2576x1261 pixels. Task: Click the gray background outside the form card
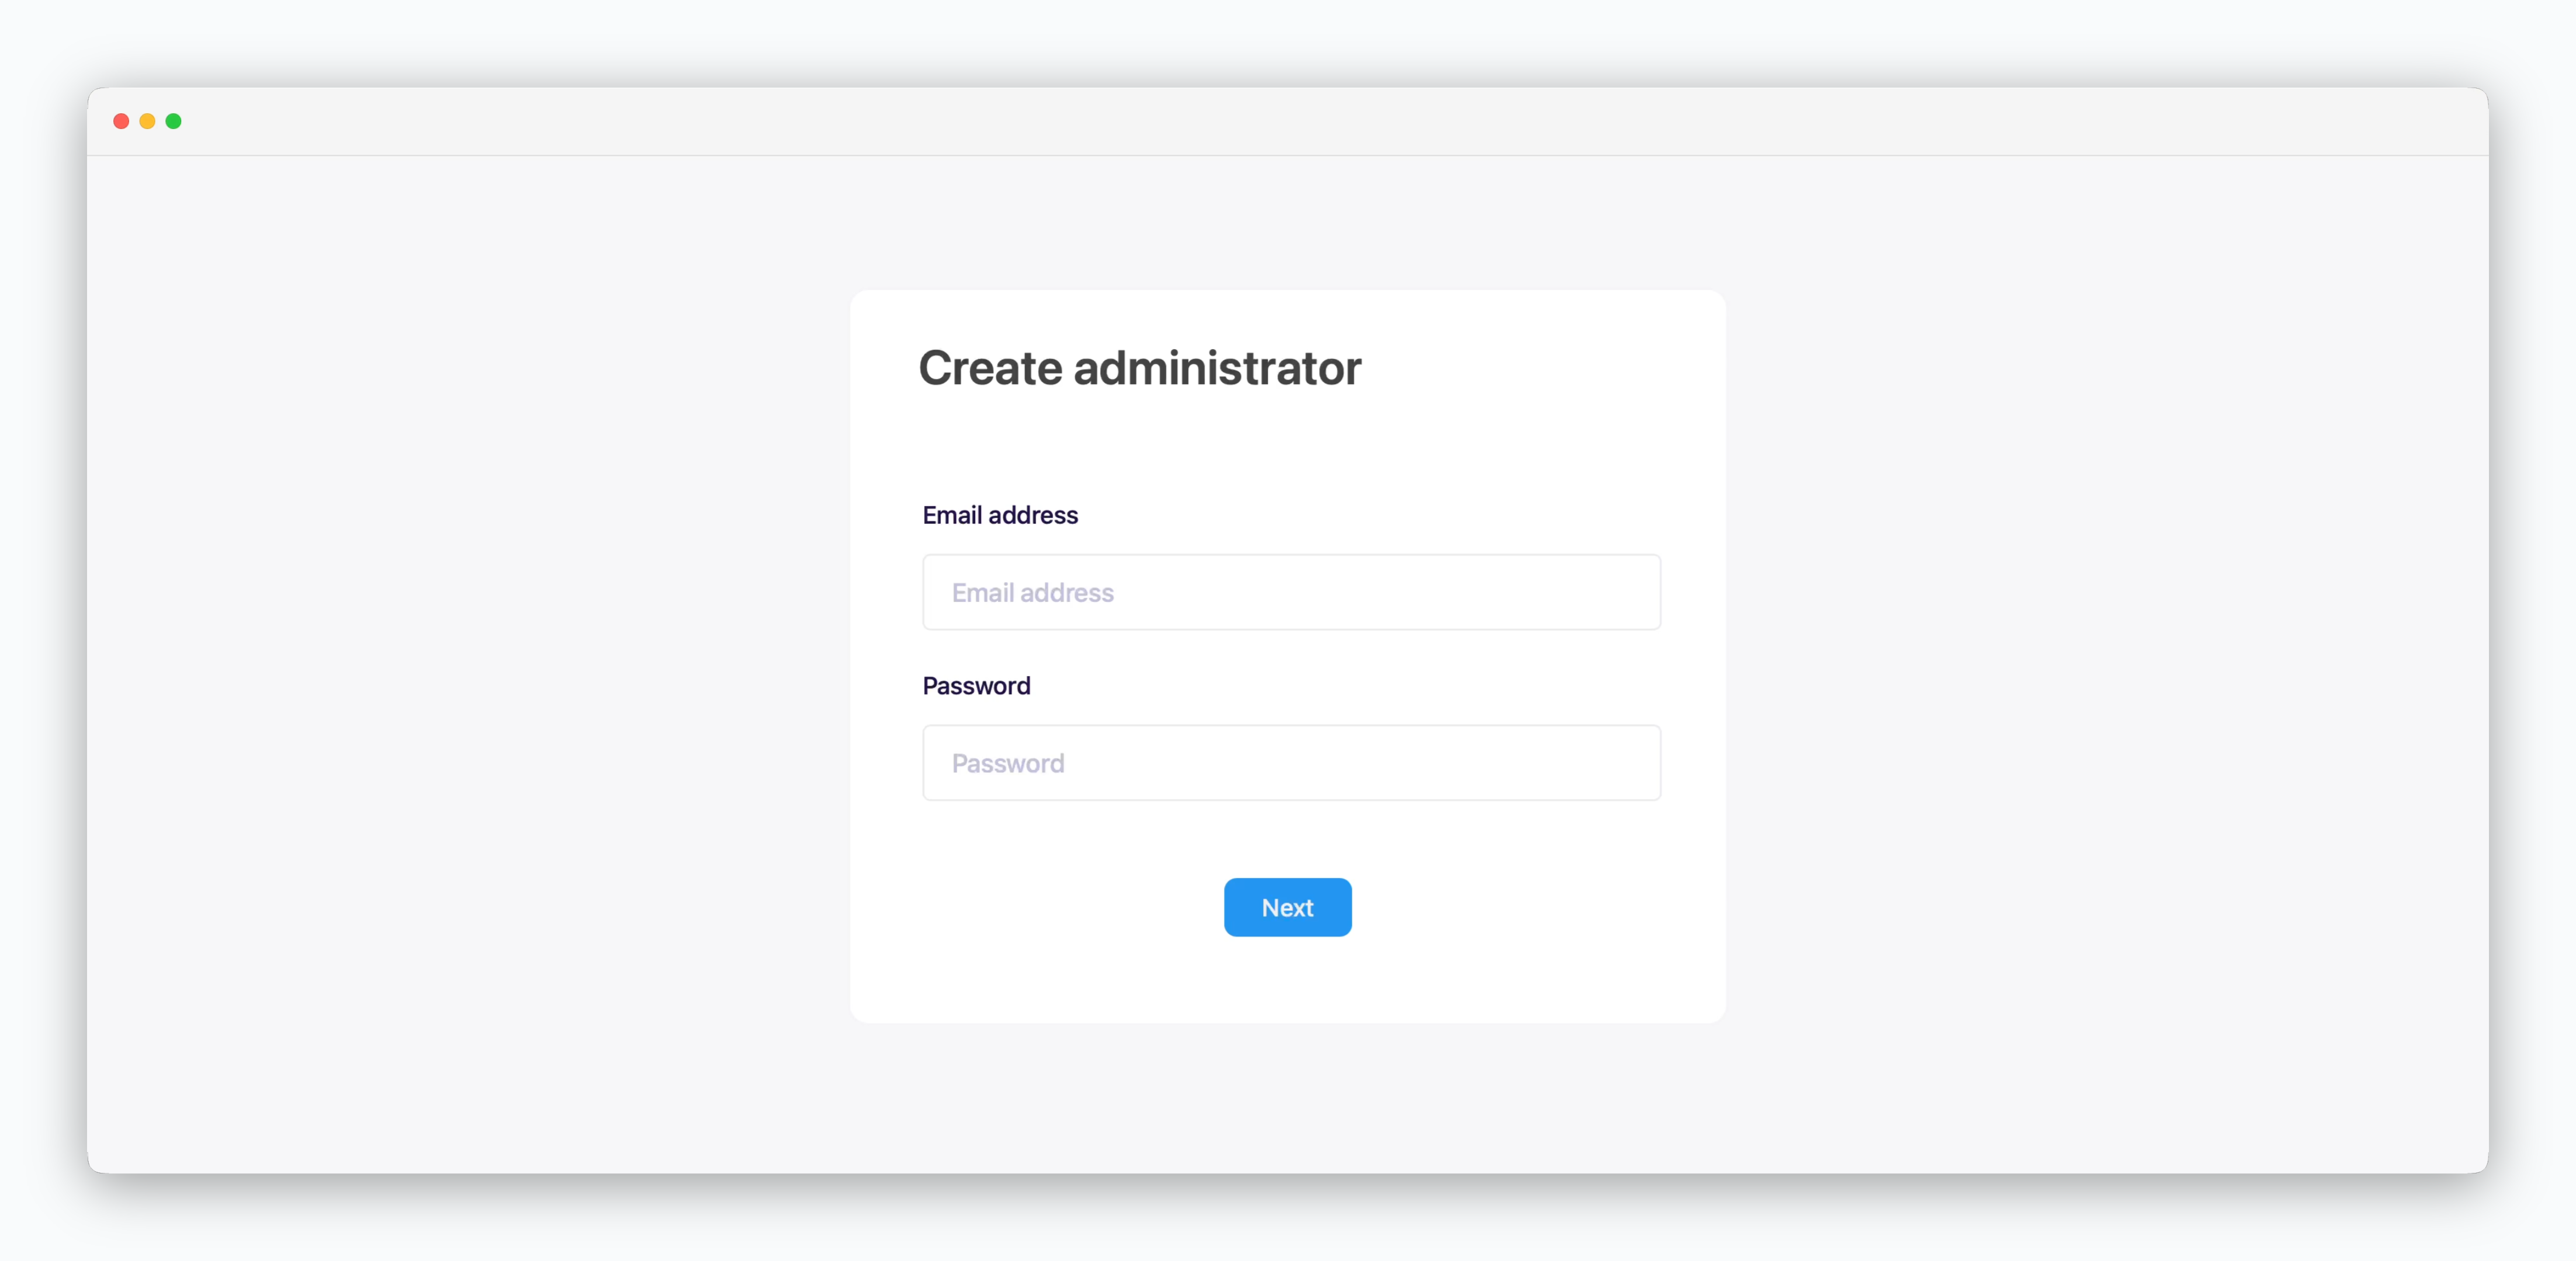click(x=450, y=650)
